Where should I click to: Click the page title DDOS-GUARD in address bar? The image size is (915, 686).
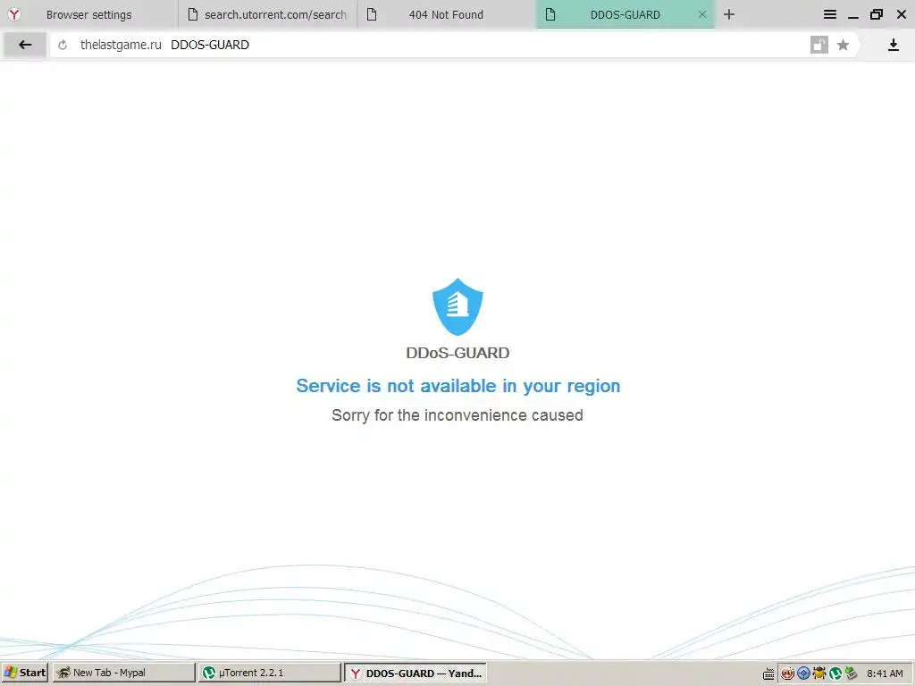210,45
